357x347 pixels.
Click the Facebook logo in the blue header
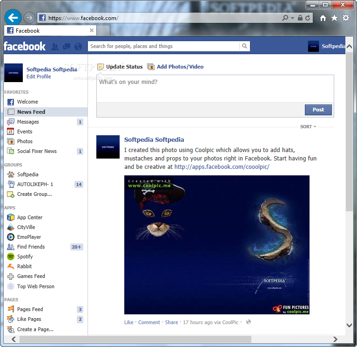[x=25, y=46]
